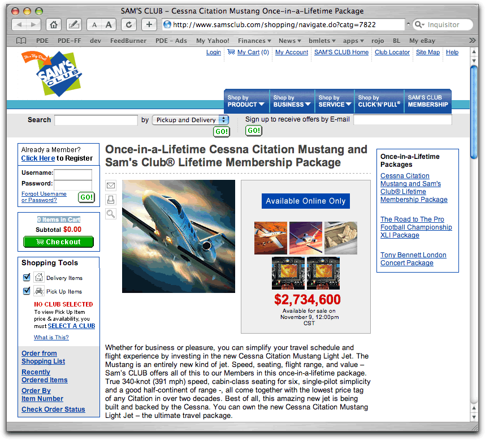Screen dimensions: 485x440
Task: Expand the Shop by Product menu
Action: point(246,101)
